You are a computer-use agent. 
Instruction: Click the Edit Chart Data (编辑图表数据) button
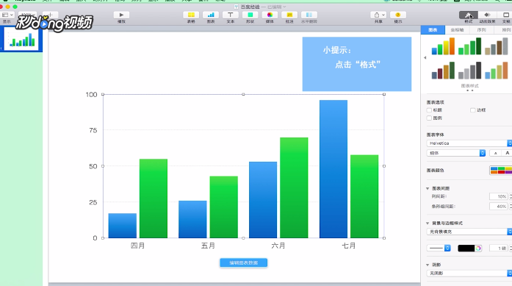coord(244,262)
